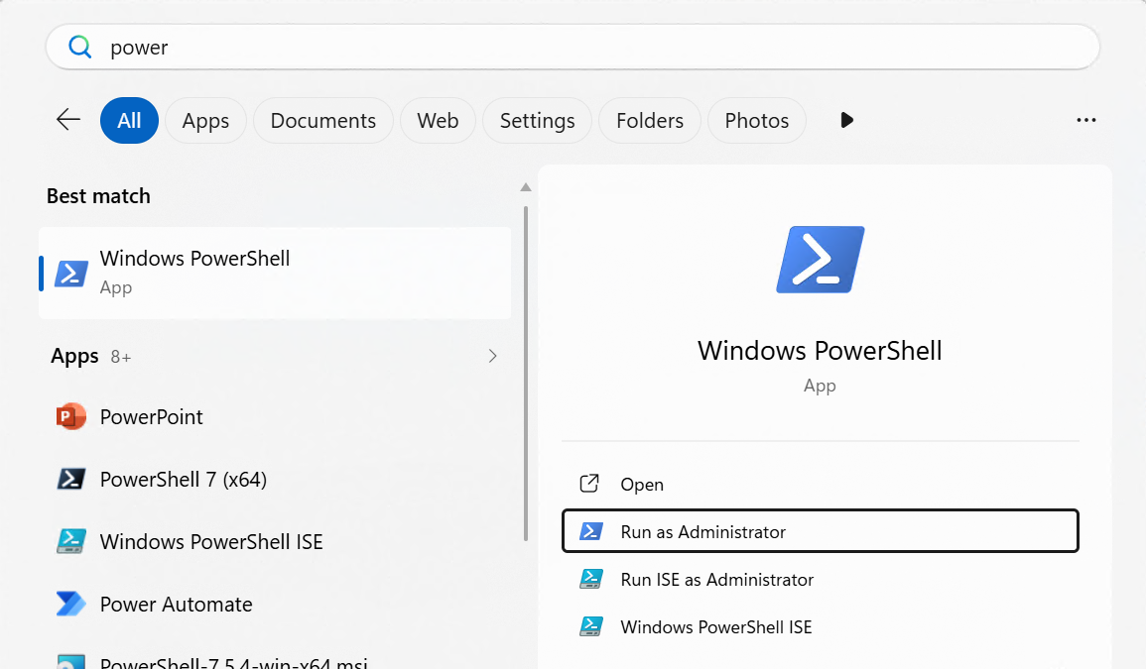Switch to the Apps filter tab

click(205, 121)
